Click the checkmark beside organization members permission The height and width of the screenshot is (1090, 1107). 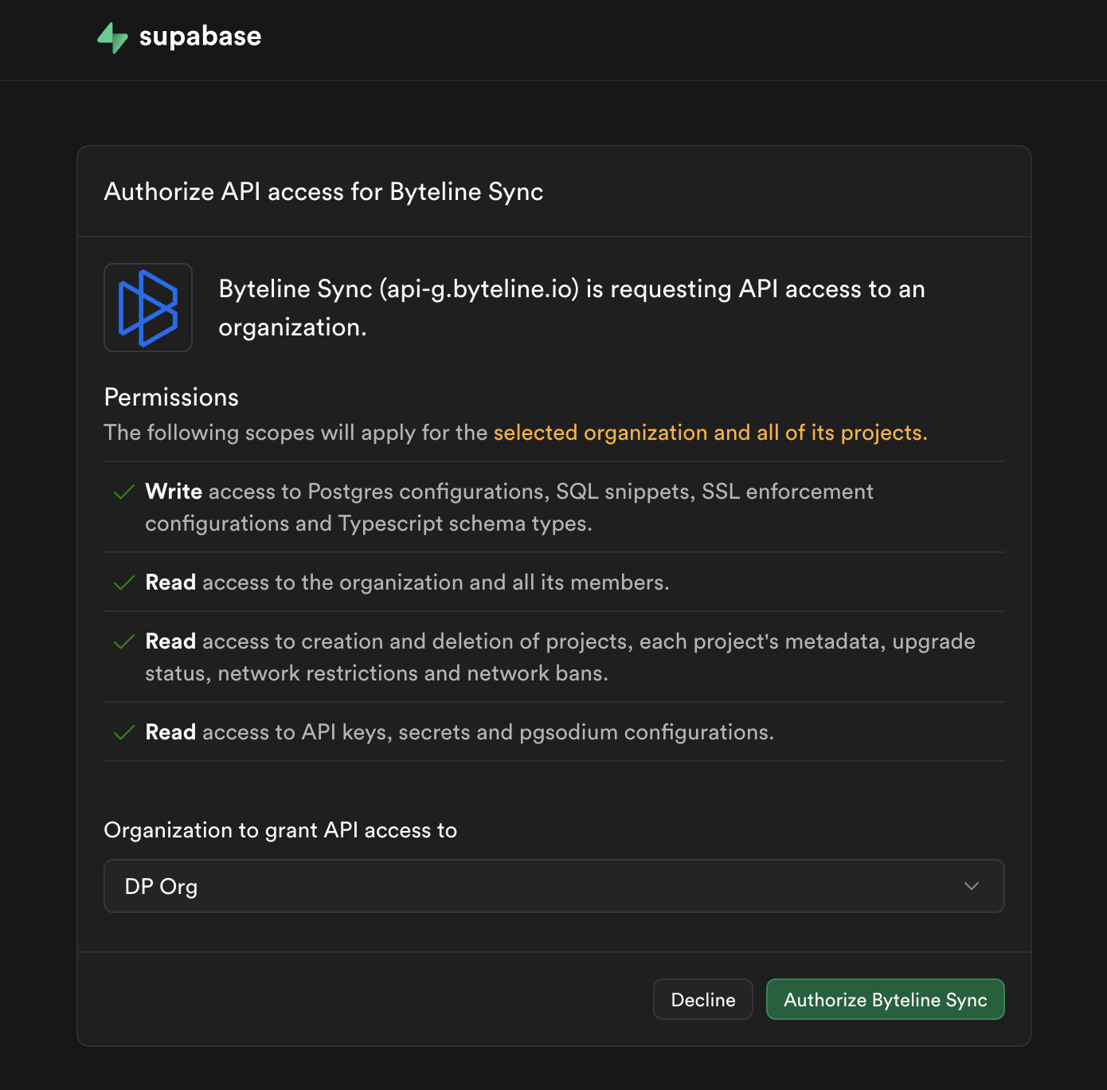click(x=124, y=583)
